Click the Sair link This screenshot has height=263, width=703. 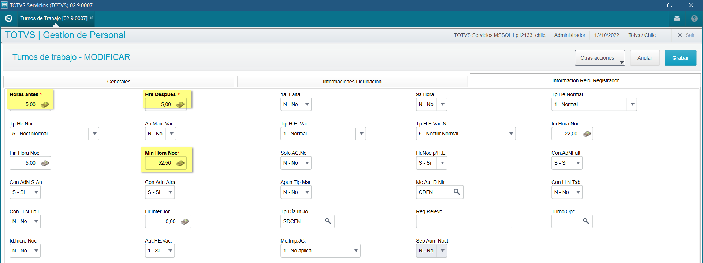click(690, 35)
